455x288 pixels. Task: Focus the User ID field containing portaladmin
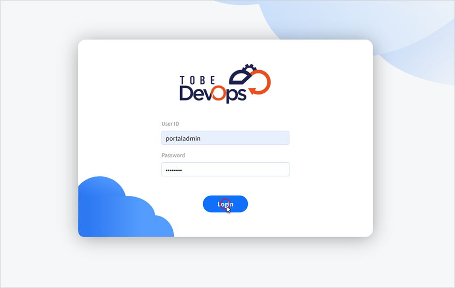point(225,138)
